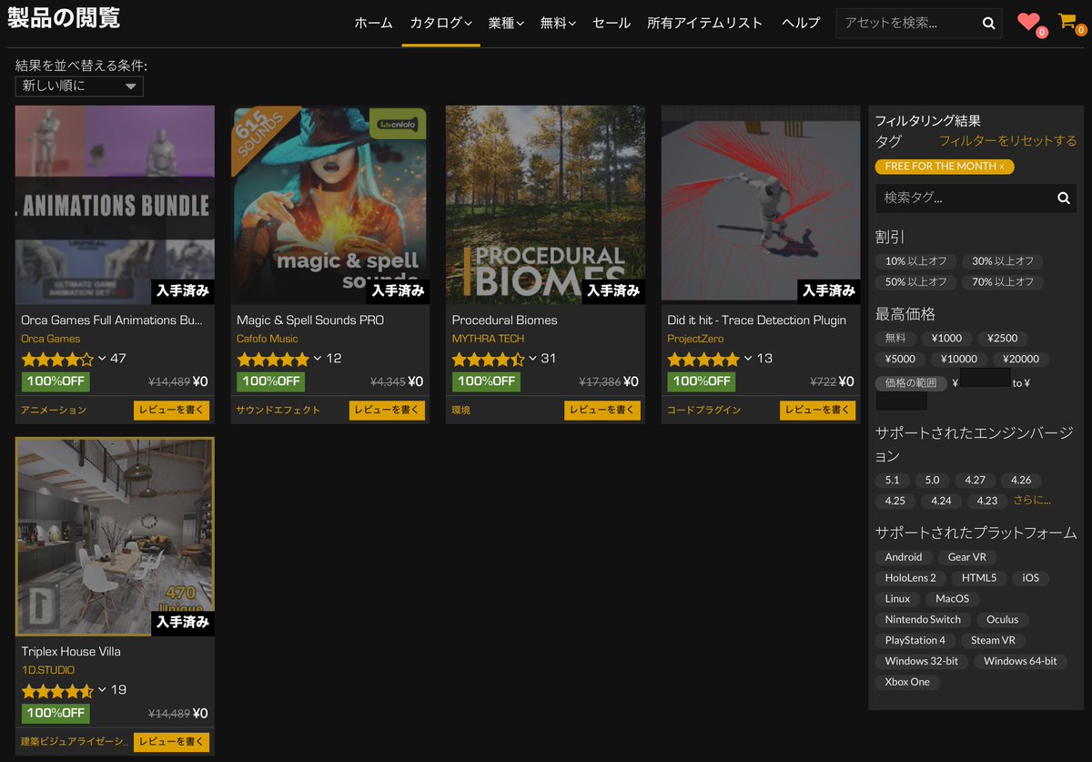The width and height of the screenshot is (1092, 762).
Task: Open the 業種 dropdown menu
Action: tap(506, 24)
